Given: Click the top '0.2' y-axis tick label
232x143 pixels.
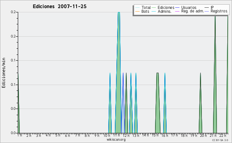Looking at the screenshot, I should [13, 12].
